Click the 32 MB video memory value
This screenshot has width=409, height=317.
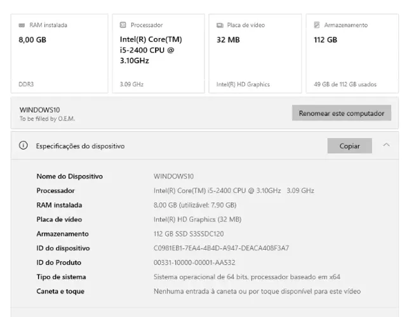pyautogui.click(x=228, y=40)
